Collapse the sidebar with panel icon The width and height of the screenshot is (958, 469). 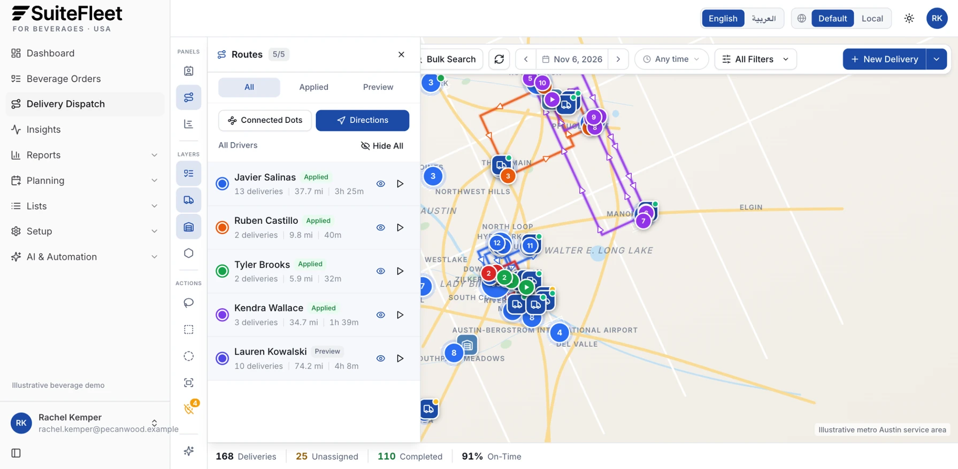click(16, 453)
